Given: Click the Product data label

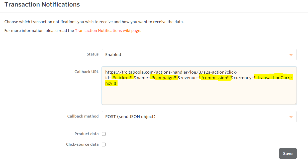Looking at the screenshot, I should point(86,134).
